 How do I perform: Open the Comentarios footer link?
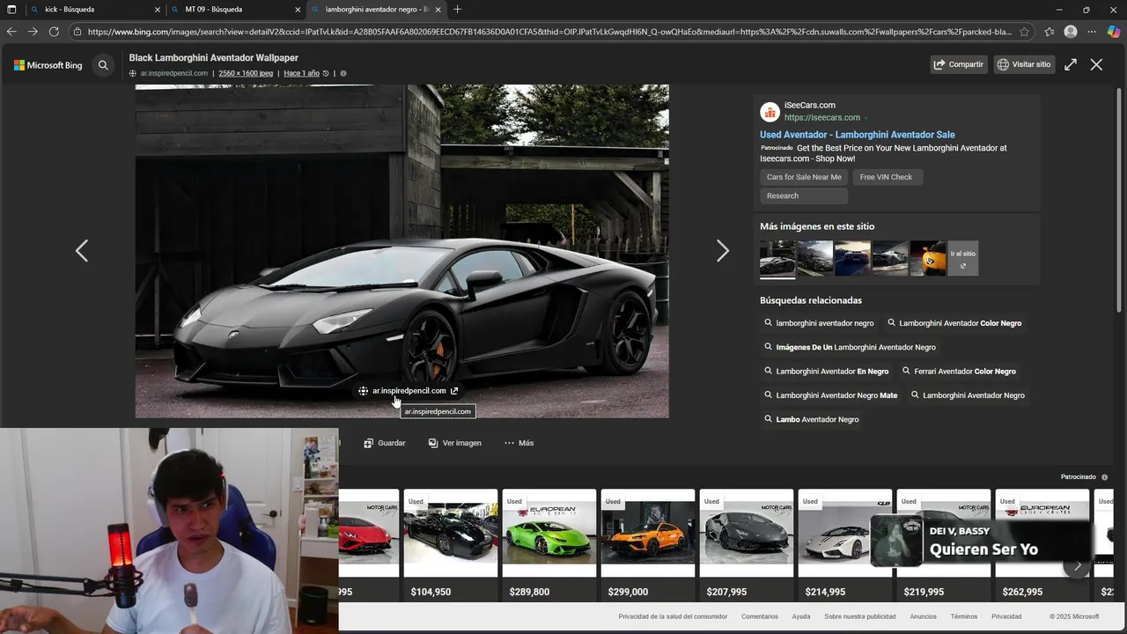[760, 616]
